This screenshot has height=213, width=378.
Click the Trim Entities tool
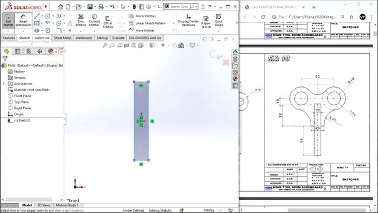tap(81, 20)
